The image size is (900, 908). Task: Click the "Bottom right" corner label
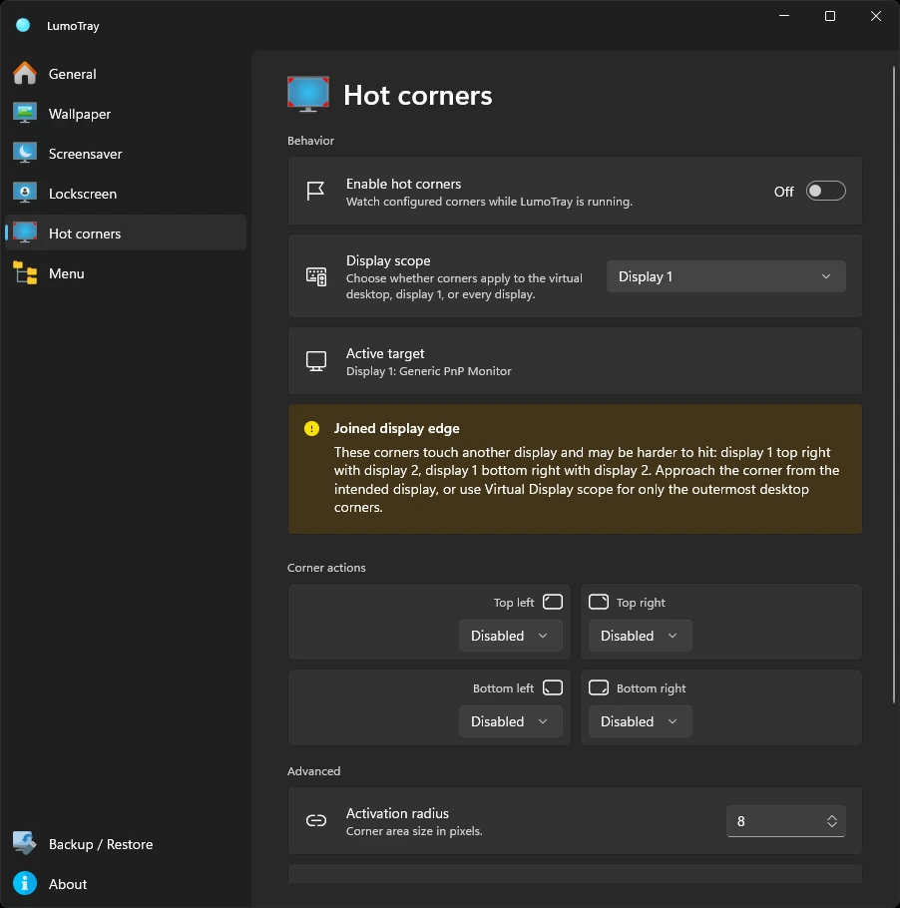pyautogui.click(x=651, y=687)
